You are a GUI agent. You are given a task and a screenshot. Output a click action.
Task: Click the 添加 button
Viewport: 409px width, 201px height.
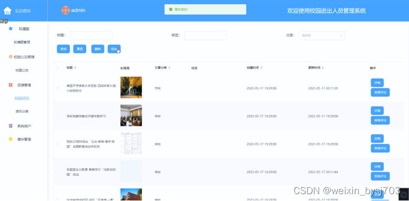tap(114, 49)
